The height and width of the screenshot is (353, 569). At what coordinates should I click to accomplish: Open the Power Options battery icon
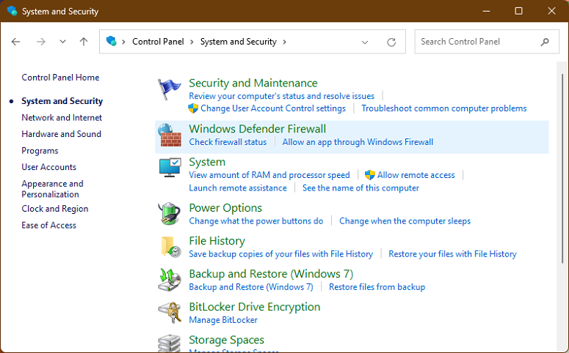pyautogui.click(x=170, y=214)
